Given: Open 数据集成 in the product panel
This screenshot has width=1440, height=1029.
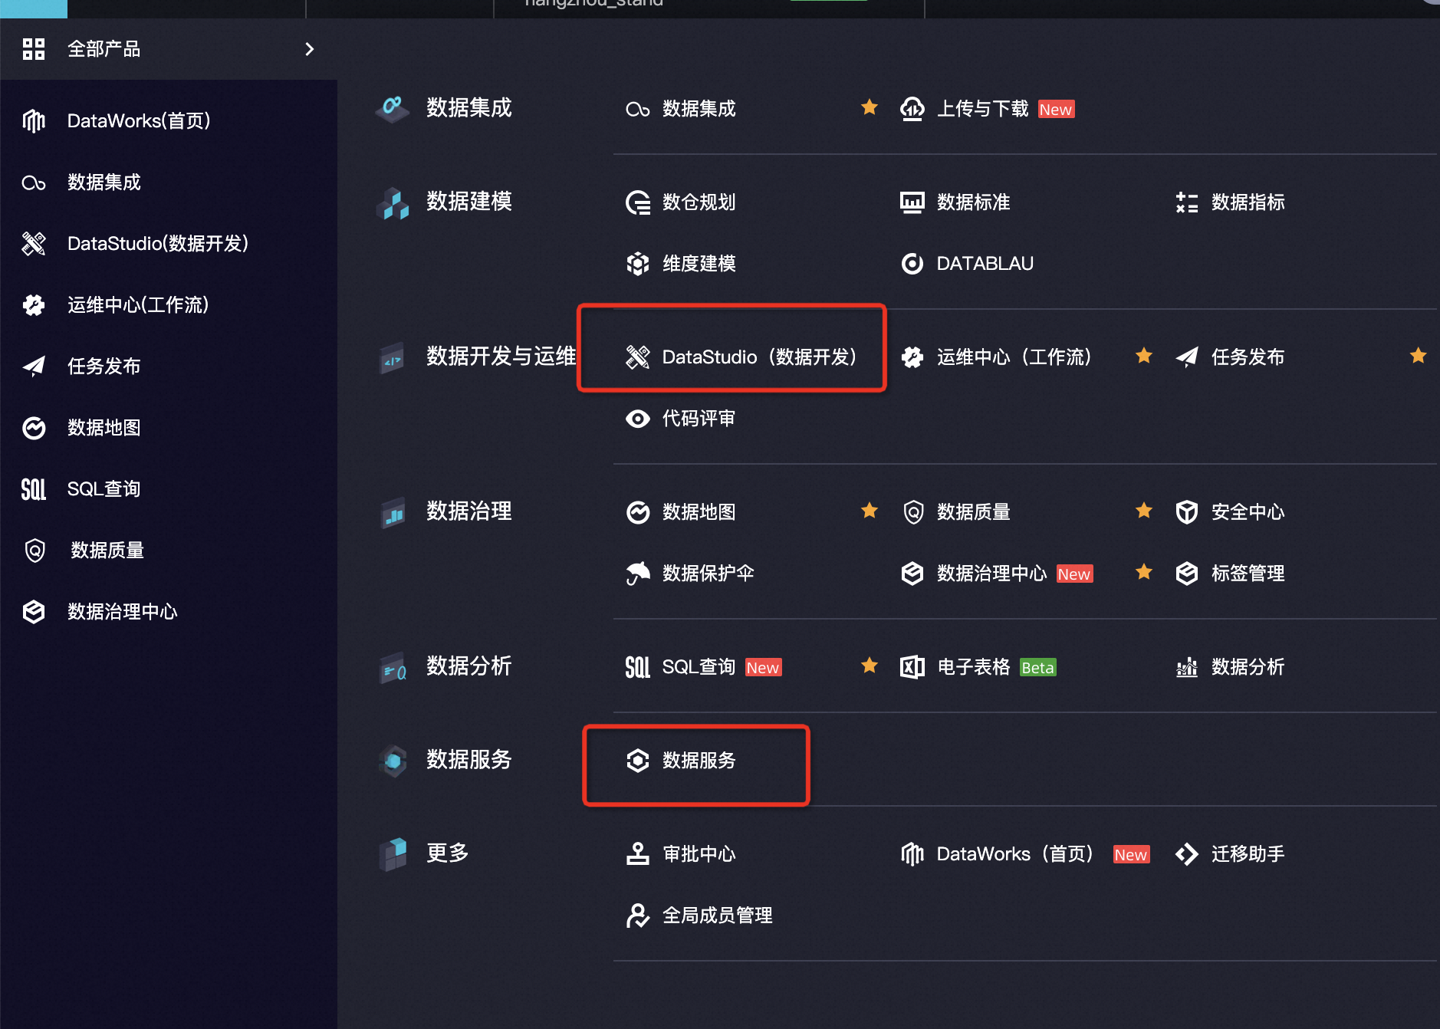Looking at the screenshot, I should (699, 109).
